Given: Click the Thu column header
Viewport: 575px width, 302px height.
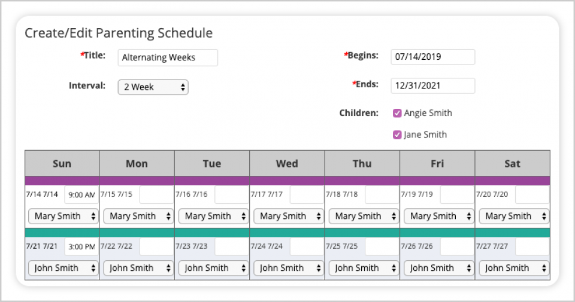Looking at the screenshot, I should click(x=362, y=163).
